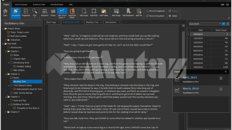Close the Charts popup
This screenshot has width=232, height=130.
pyautogui.click(x=226, y=72)
